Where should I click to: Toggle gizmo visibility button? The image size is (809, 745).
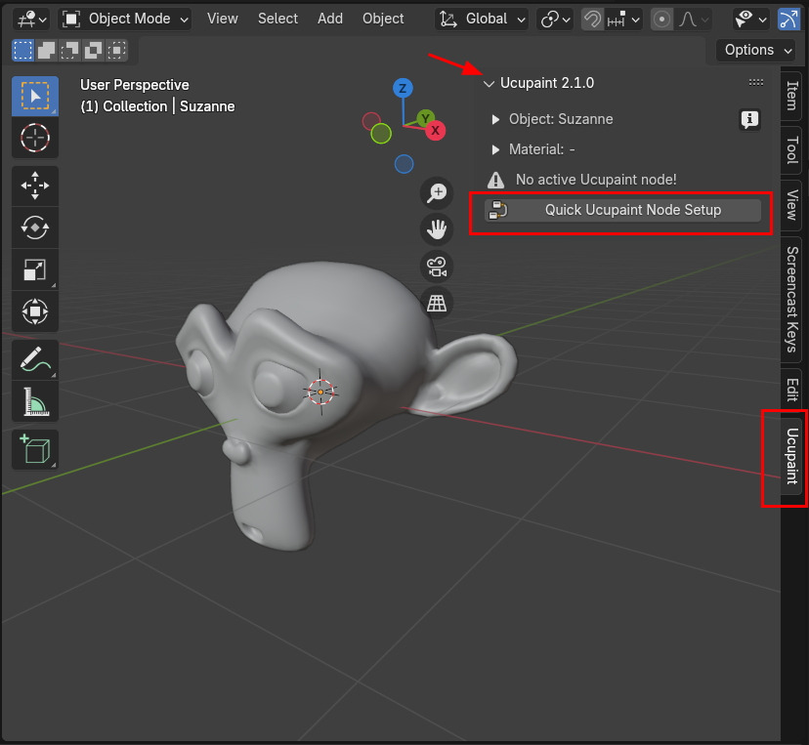[x=788, y=20]
